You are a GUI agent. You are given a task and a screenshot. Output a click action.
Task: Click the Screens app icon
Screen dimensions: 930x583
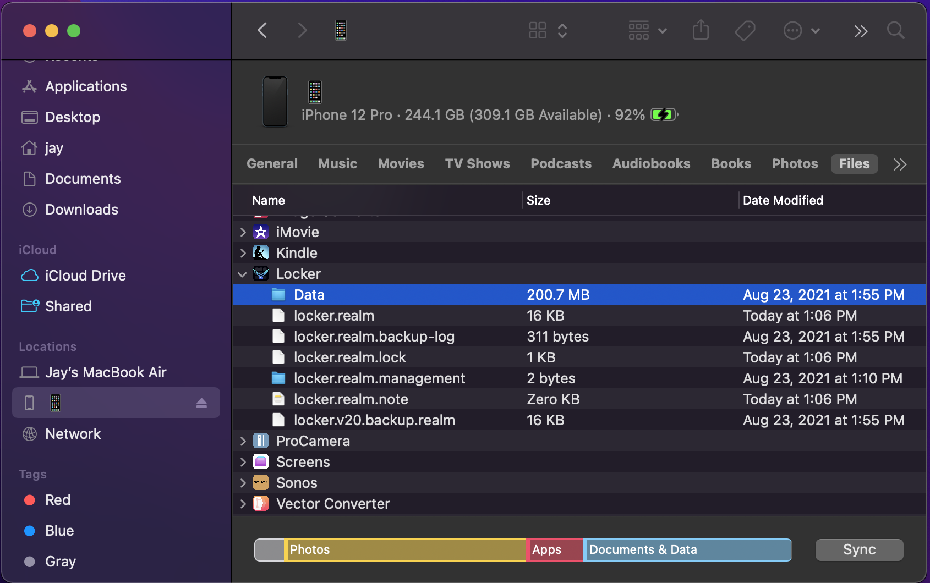(261, 462)
